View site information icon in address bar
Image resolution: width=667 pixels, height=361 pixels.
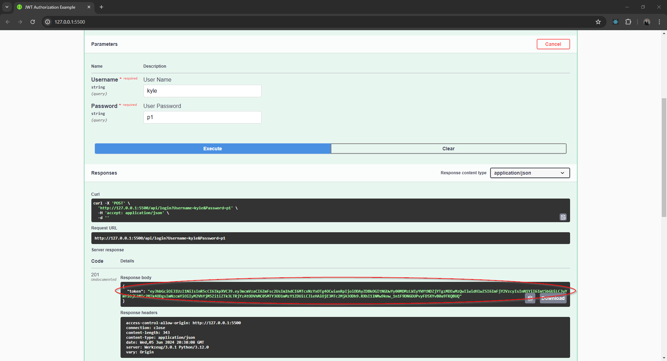point(48,22)
